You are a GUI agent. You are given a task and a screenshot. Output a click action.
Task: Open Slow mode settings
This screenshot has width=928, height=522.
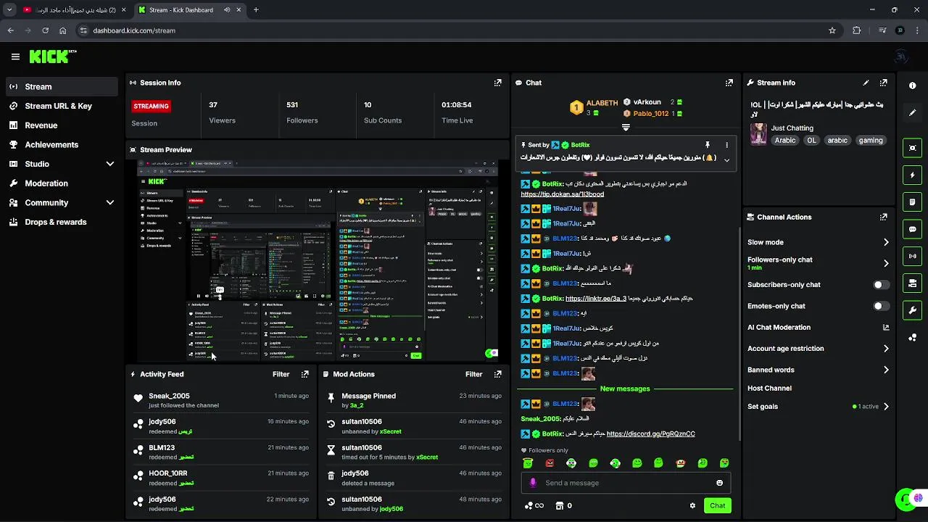pos(818,242)
